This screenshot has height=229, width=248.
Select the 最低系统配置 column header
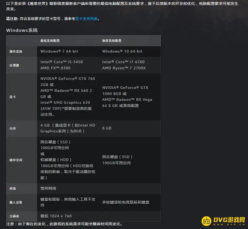50,41
